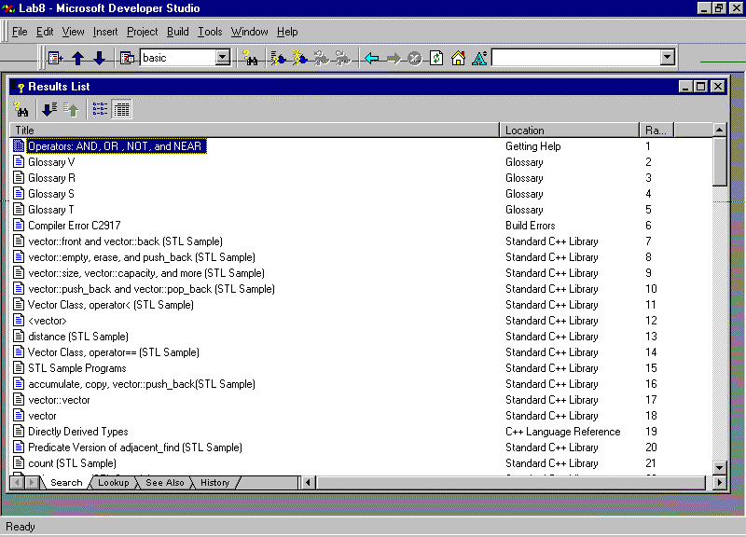The width and height of the screenshot is (746, 537).
Task: Click the 'basic' subset text field
Action: click(178, 58)
